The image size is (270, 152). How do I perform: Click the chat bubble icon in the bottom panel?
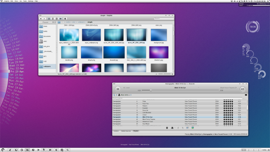point(50,150)
